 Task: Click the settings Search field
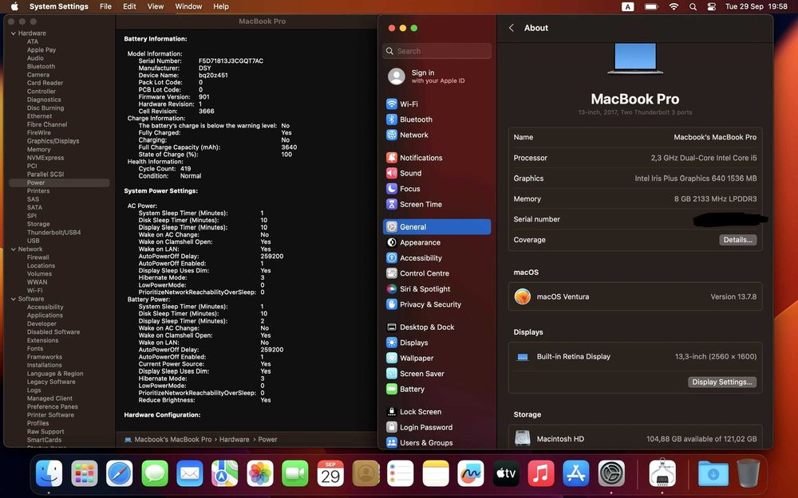[x=437, y=51]
